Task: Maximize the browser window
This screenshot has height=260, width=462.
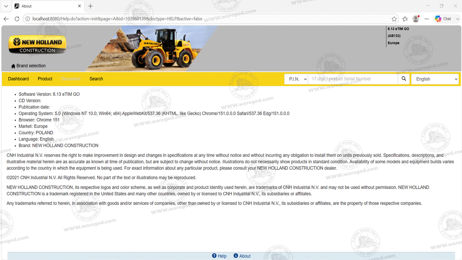Action: (x=441, y=6)
